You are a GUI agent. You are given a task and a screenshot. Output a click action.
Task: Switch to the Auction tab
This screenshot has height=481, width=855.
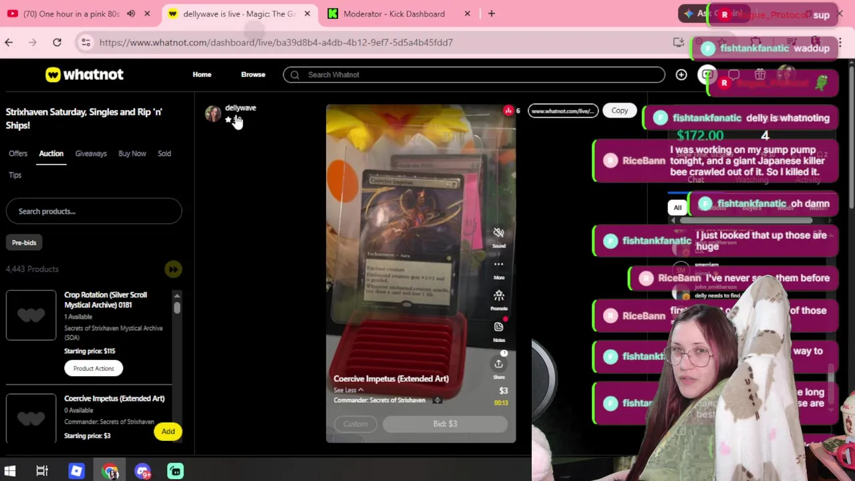(x=51, y=154)
